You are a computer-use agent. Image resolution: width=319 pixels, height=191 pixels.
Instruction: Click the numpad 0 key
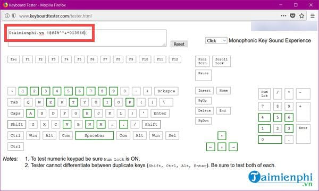(270, 140)
